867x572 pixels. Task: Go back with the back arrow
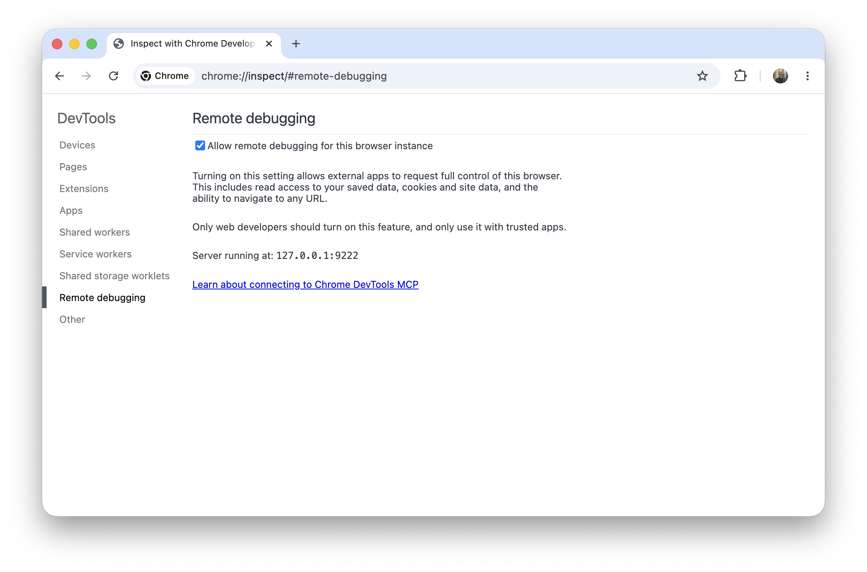pyautogui.click(x=59, y=76)
